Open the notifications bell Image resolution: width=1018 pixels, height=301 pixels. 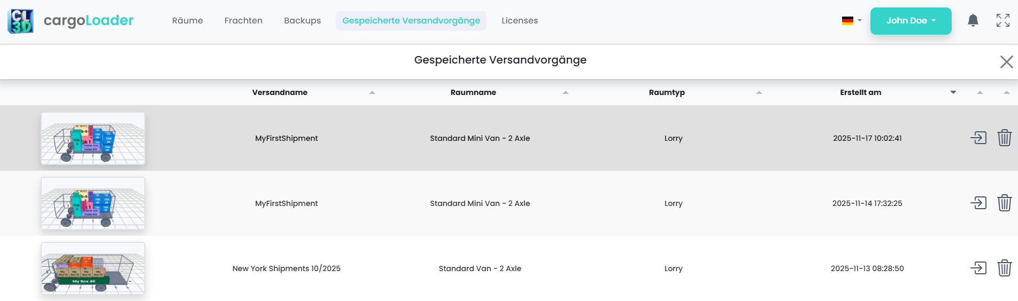coord(973,21)
